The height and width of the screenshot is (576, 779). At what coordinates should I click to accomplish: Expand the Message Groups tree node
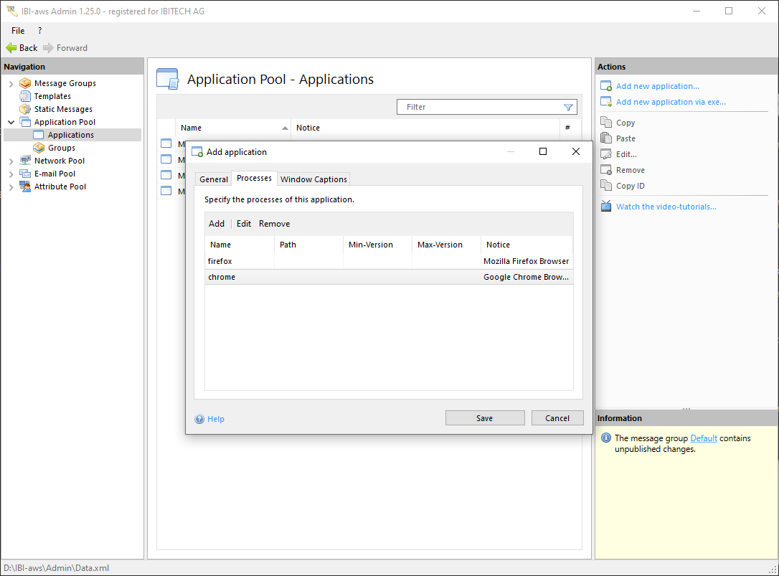(x=11, y=83)
